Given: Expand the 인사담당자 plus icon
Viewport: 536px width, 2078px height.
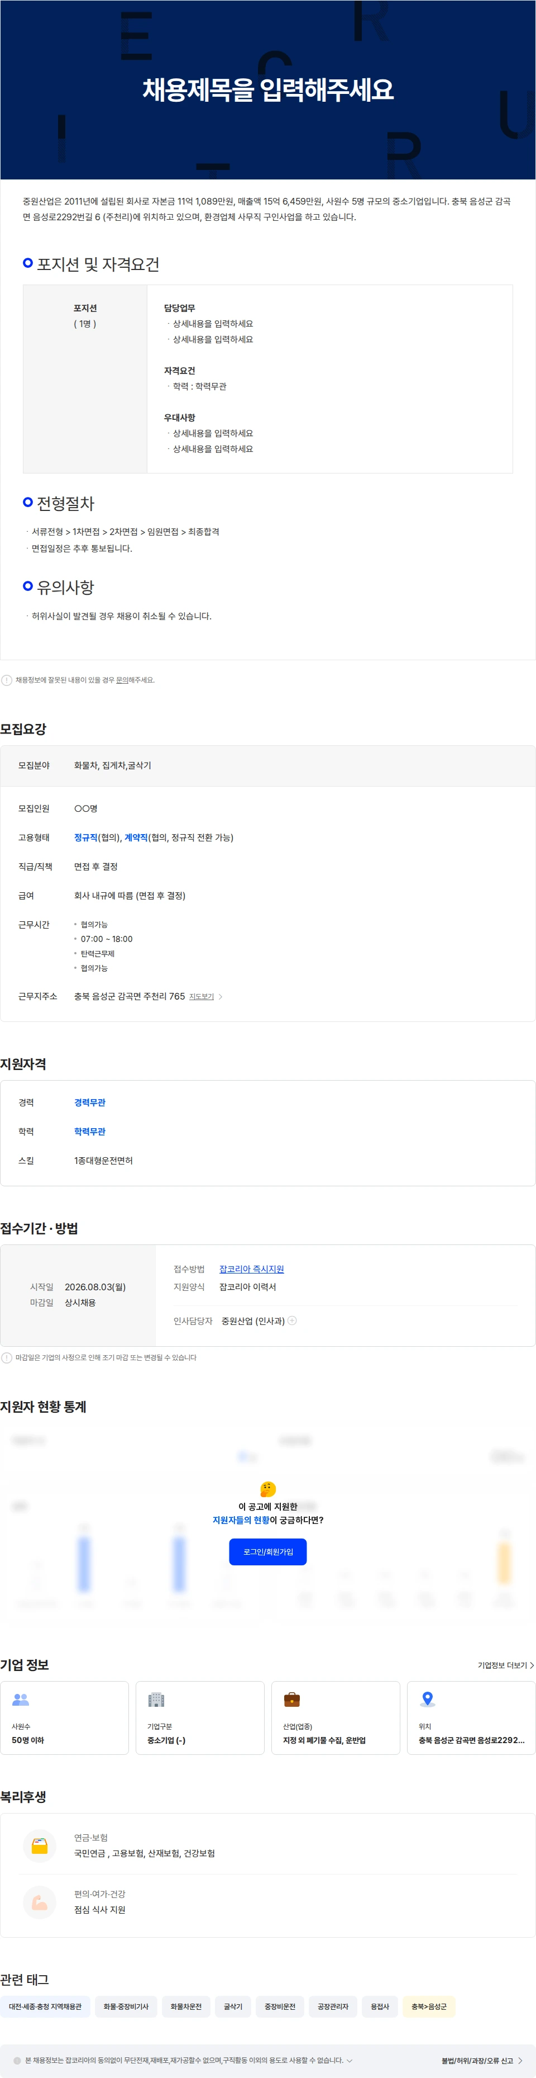Looking at the screenshot, I should 293,1322.
